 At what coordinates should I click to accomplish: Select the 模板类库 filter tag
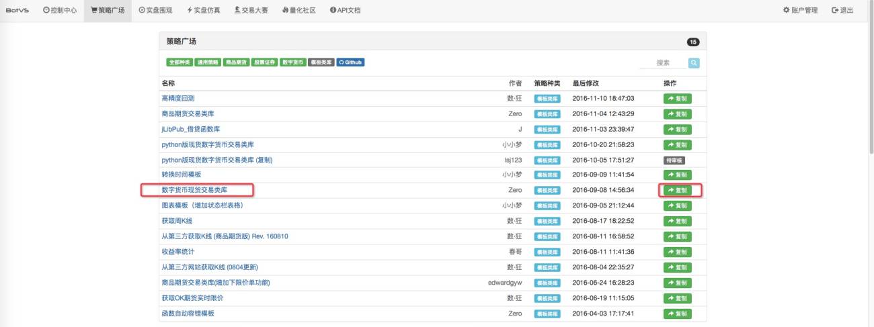point(321,62)
